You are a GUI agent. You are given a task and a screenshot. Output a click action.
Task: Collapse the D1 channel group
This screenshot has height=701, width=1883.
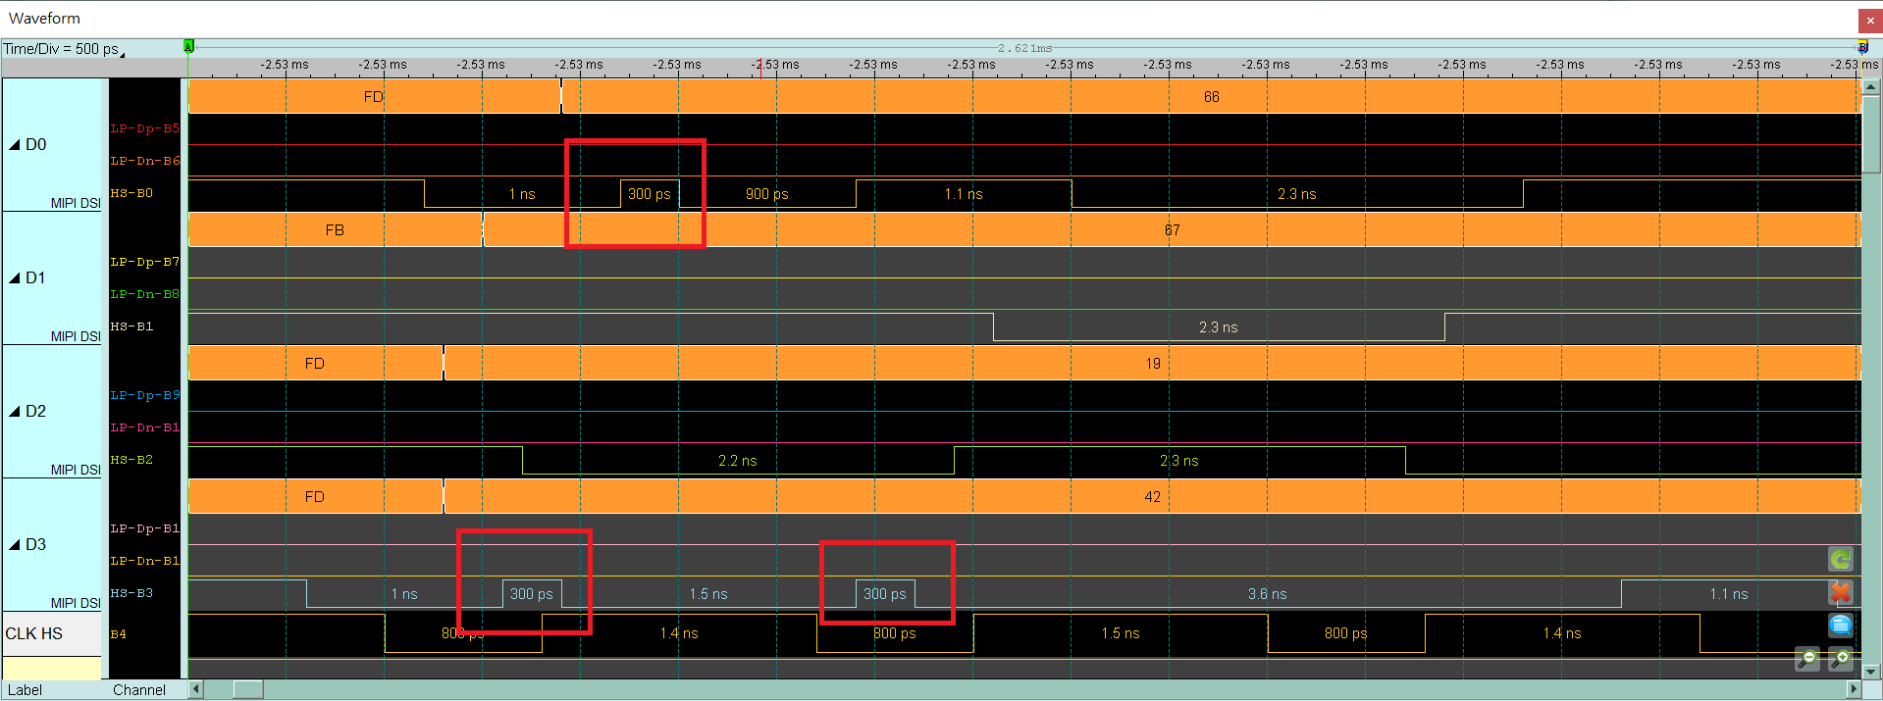(x=15, y=278)
